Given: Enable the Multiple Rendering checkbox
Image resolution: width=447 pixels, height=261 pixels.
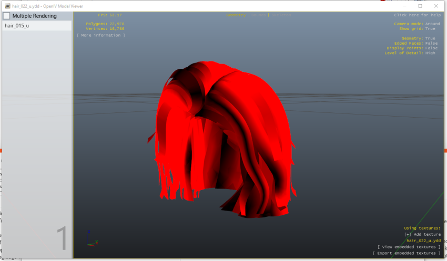Looking at the screenshot, I should pyautogui.click(x=6, y=16).
